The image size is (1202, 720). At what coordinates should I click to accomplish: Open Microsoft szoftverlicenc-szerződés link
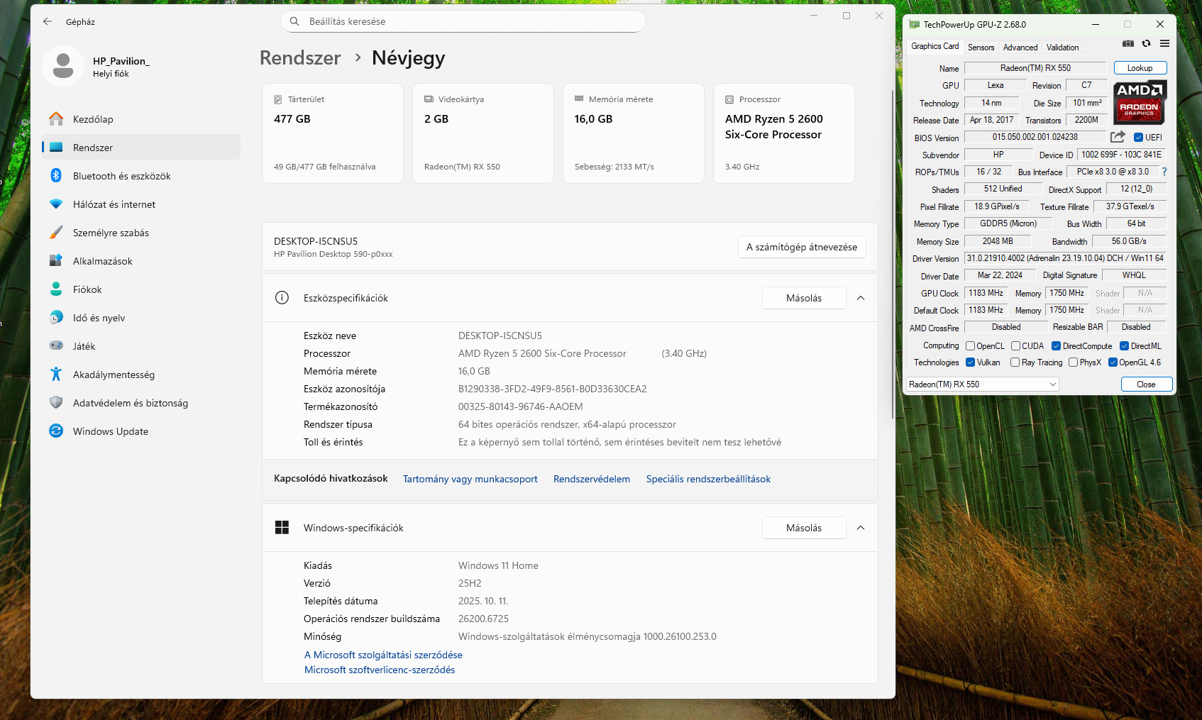[380, 670]
